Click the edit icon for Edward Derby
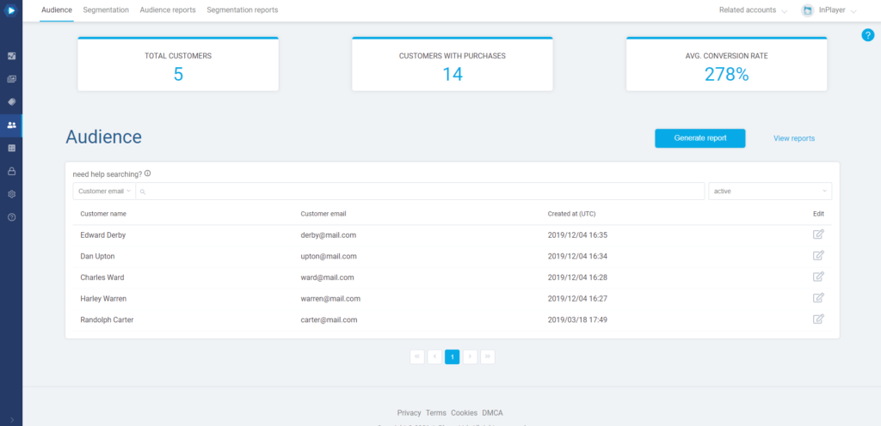The width and height of the screenshot is (881, 426). tap(818, 234)
